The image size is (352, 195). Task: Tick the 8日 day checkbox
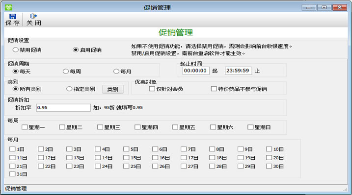(212, 149)
